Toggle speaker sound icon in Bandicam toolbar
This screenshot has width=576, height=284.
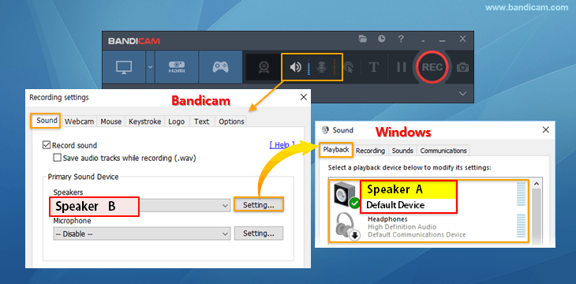[295, 67]
